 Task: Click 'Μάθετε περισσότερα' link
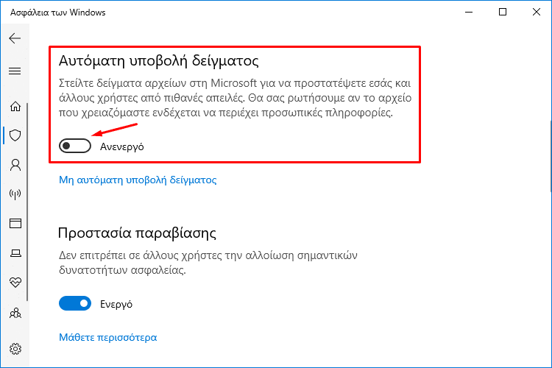(x=107, y=337)
